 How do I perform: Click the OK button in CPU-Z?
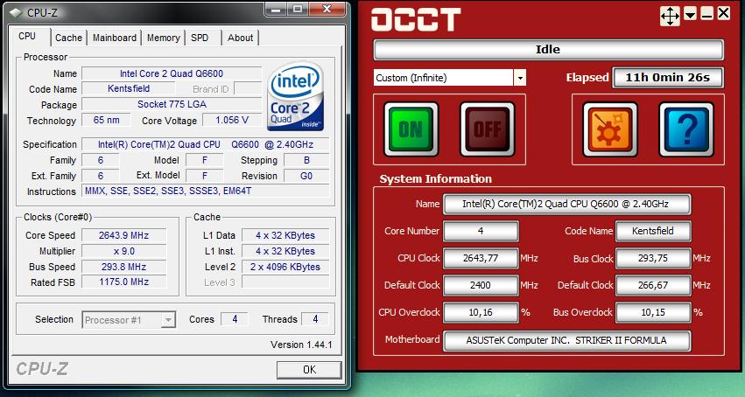tap(309, 370)
